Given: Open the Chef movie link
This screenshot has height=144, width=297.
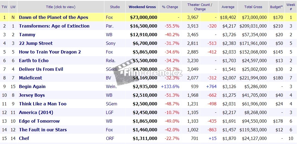Looking at the screenshot, I should click(x=24, y=138).
